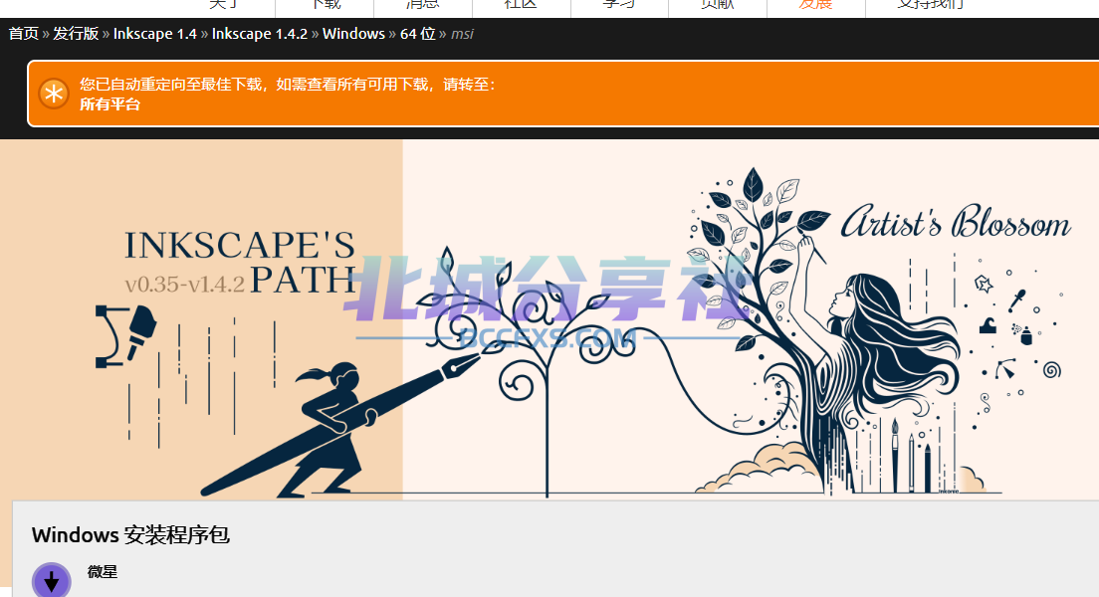Open the 发展 navigation menu item
This screenshot has width=1099, height=597.
click(x=816, y=4)
